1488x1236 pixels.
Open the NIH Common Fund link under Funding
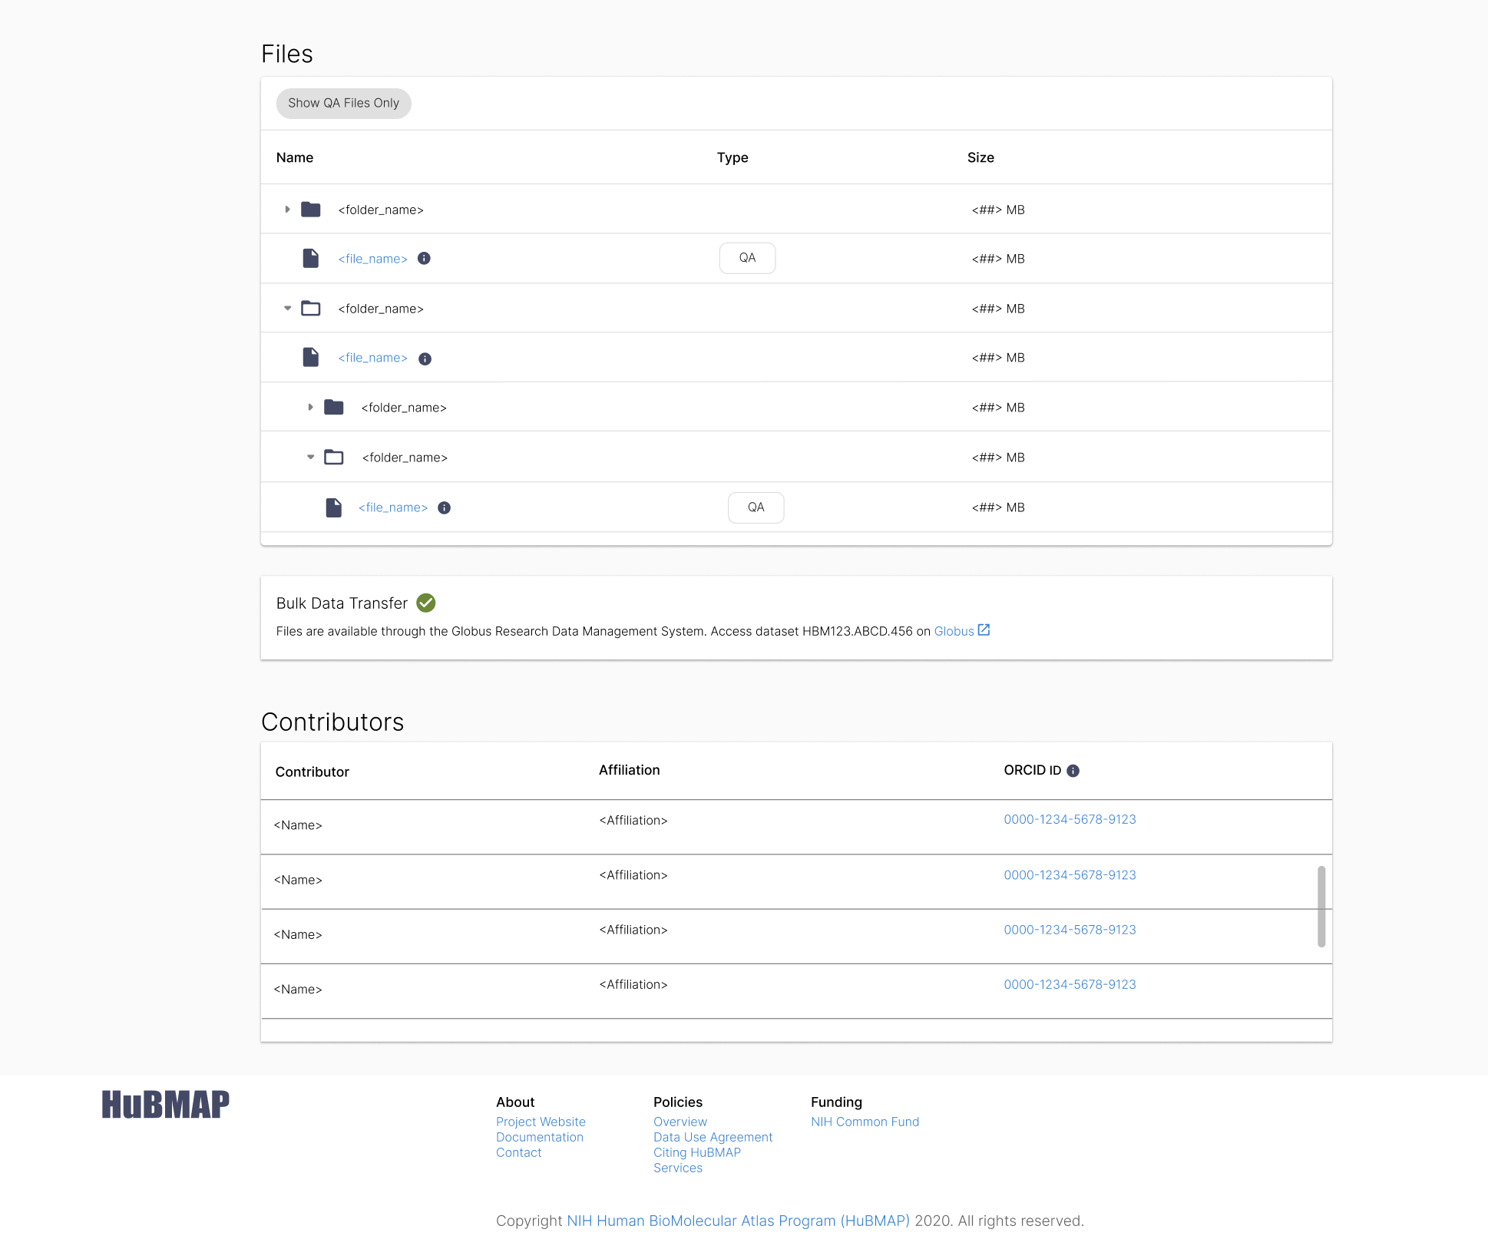coord(865,1122)
